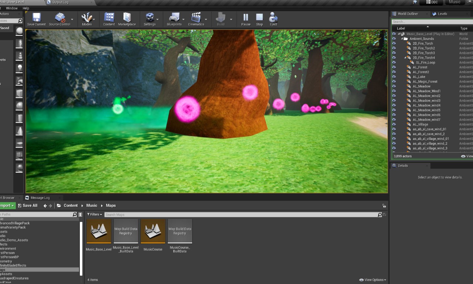Open the Help menu
This screenshot has width=473, height=284.
pos(26,8)
